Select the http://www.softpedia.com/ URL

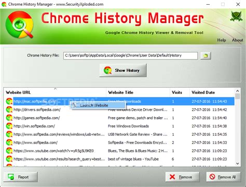click(35, 142)
